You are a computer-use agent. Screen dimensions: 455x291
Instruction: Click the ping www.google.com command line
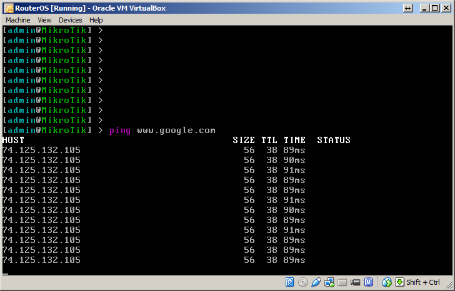coord(162,131)
